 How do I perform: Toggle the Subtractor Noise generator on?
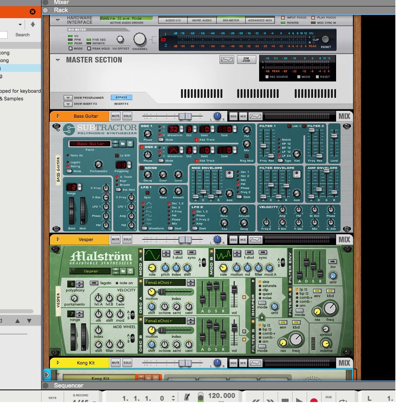pos(142,168)
